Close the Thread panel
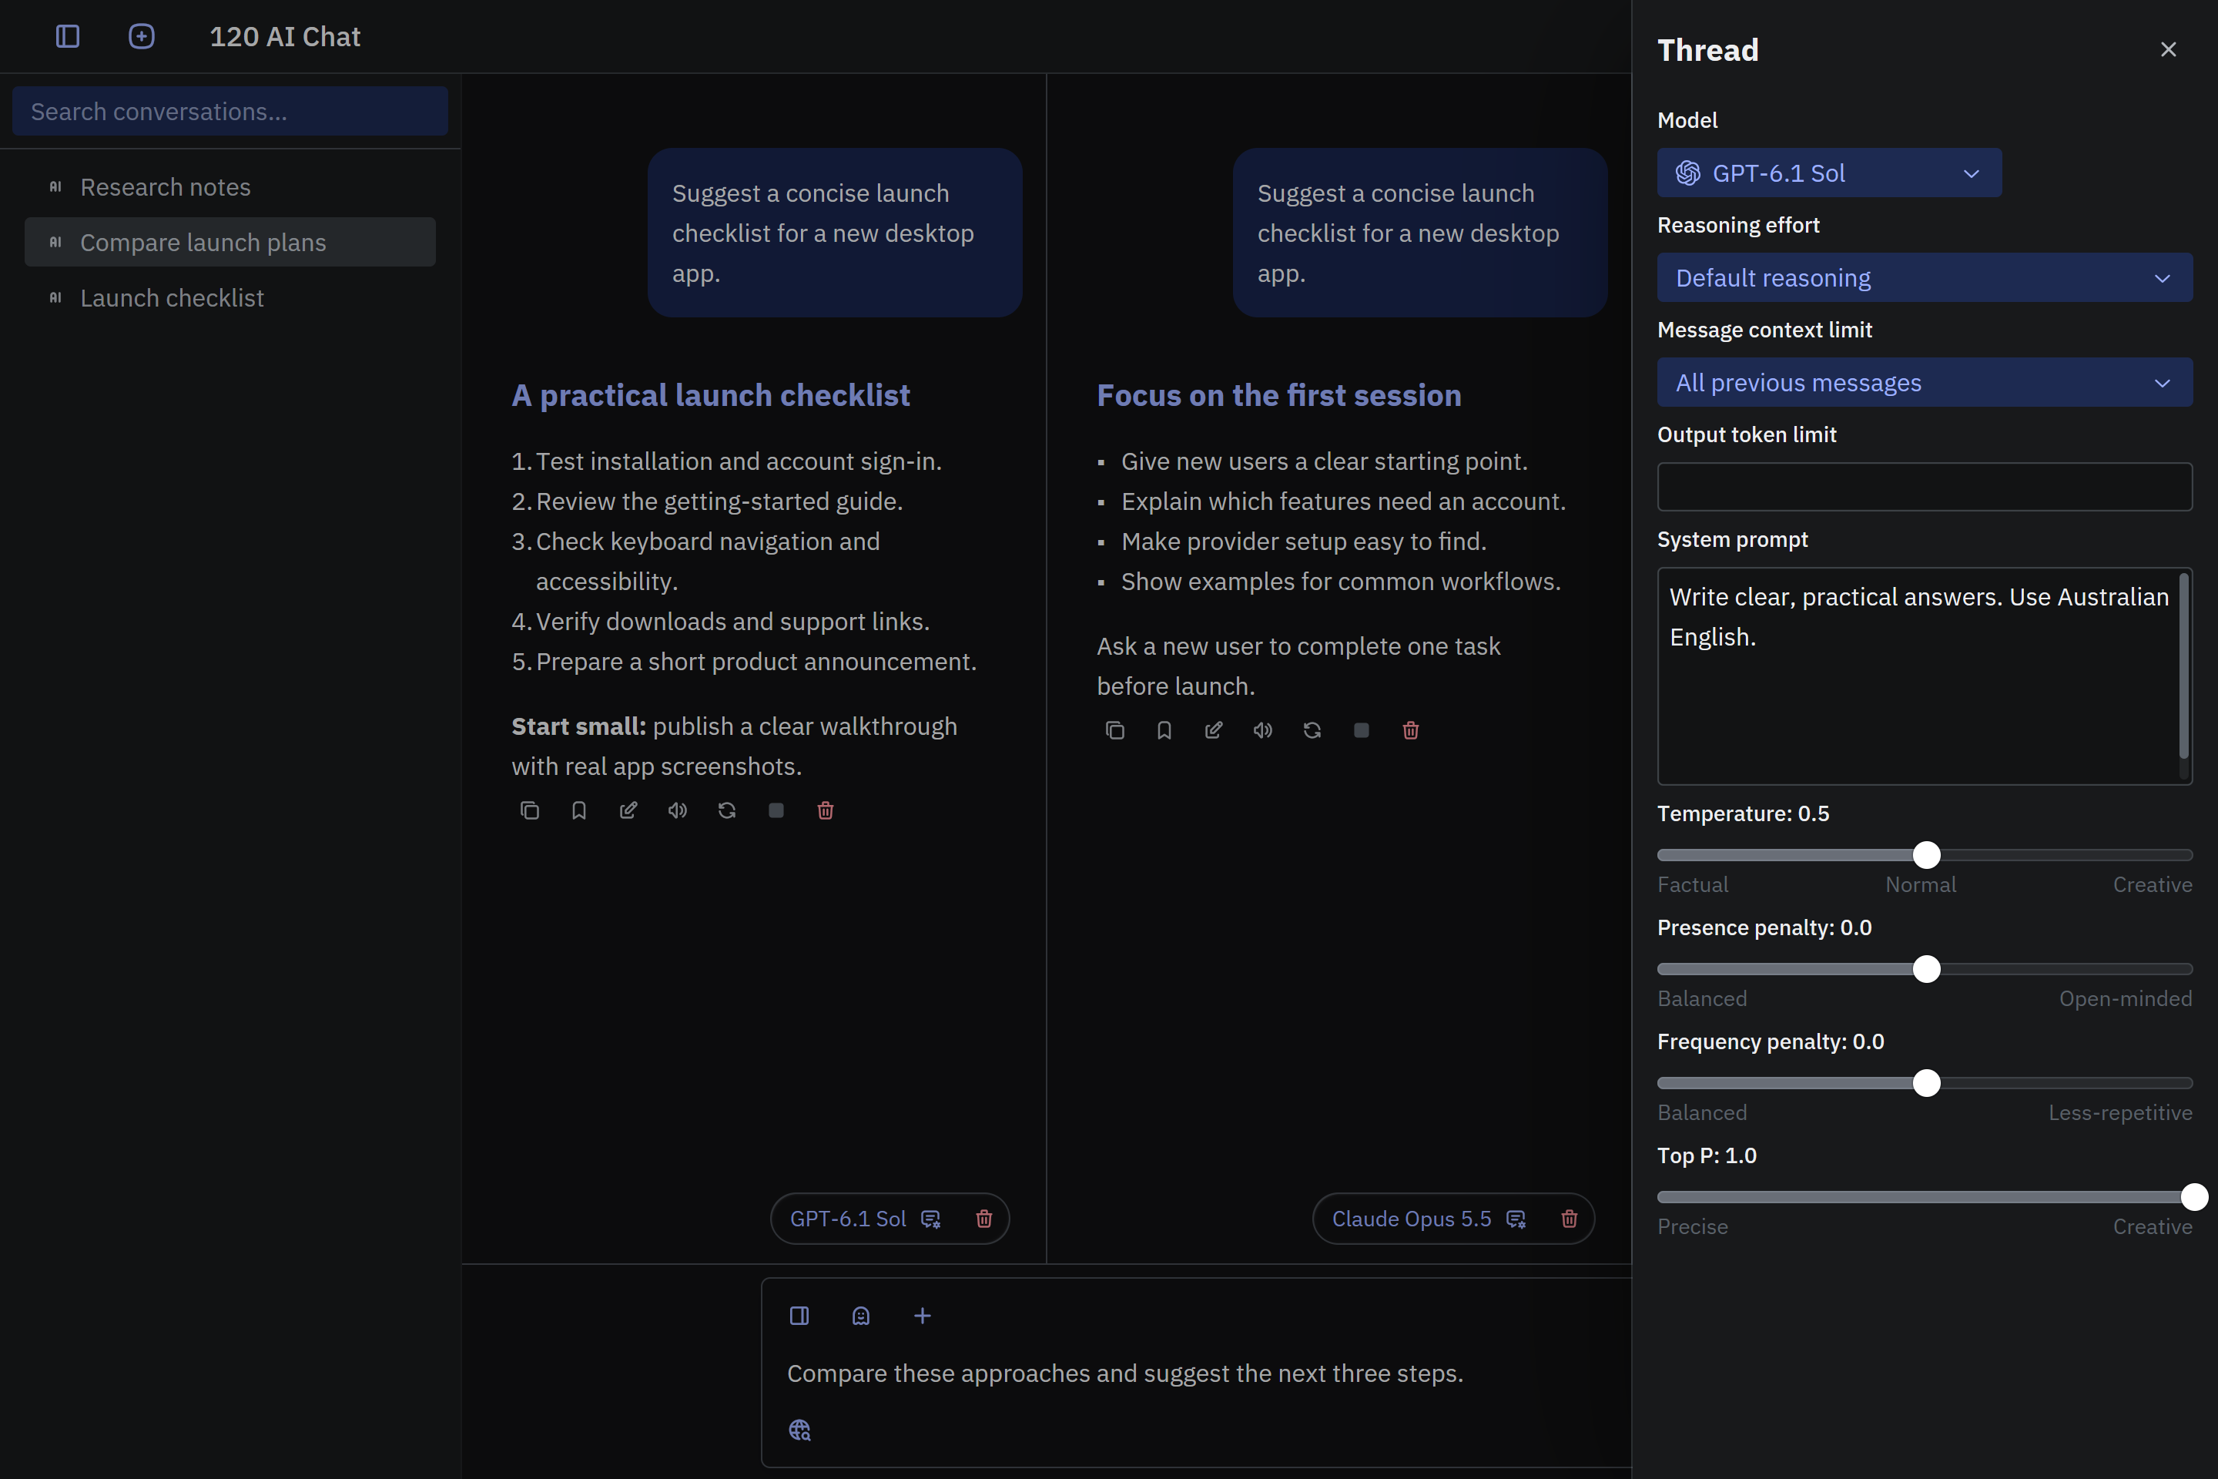The width and height of the screenshot is (2218, 1479). tap(2168, 49)
